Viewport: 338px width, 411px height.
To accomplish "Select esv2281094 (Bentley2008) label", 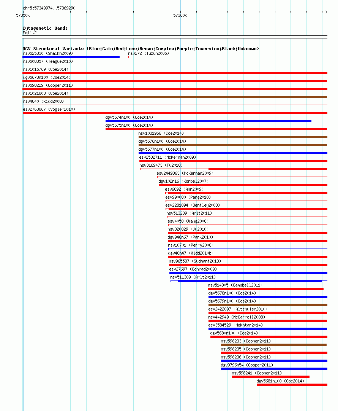I will [x=193, y=205].
